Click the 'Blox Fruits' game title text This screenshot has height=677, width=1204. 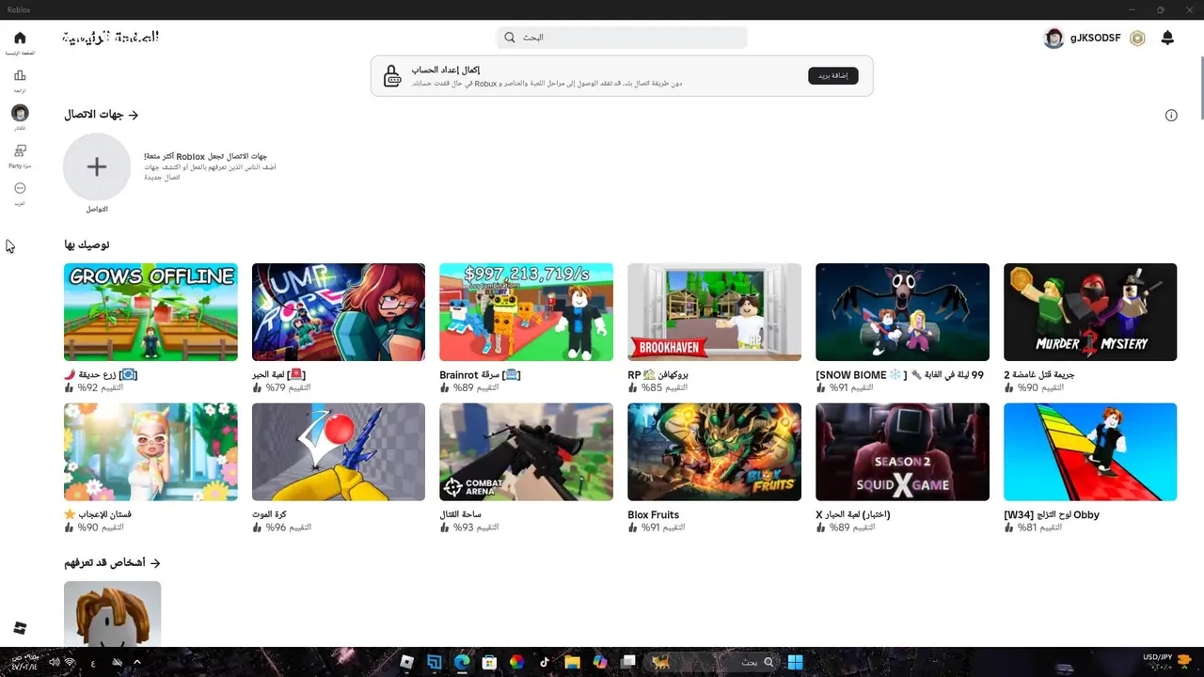[653, 515]
